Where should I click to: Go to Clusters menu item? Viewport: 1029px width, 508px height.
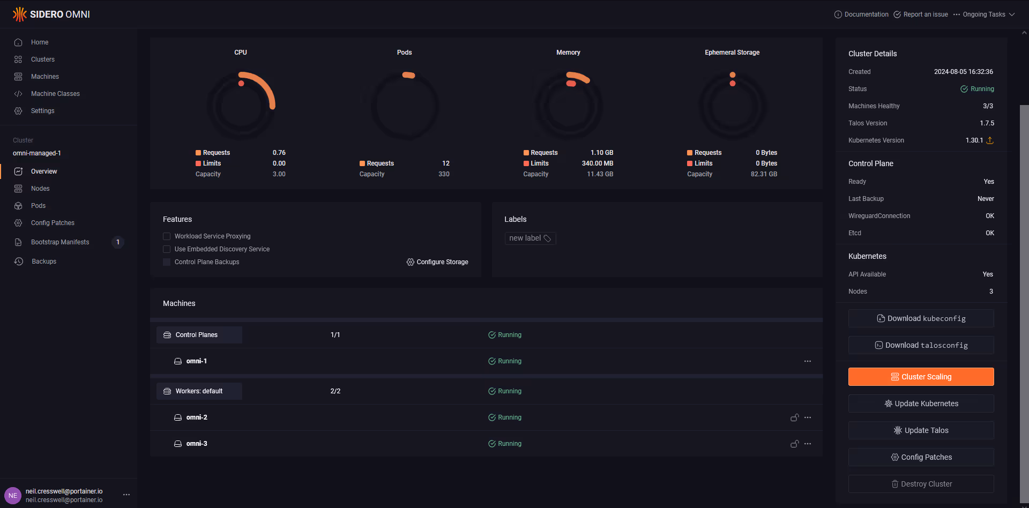[43, 59]
